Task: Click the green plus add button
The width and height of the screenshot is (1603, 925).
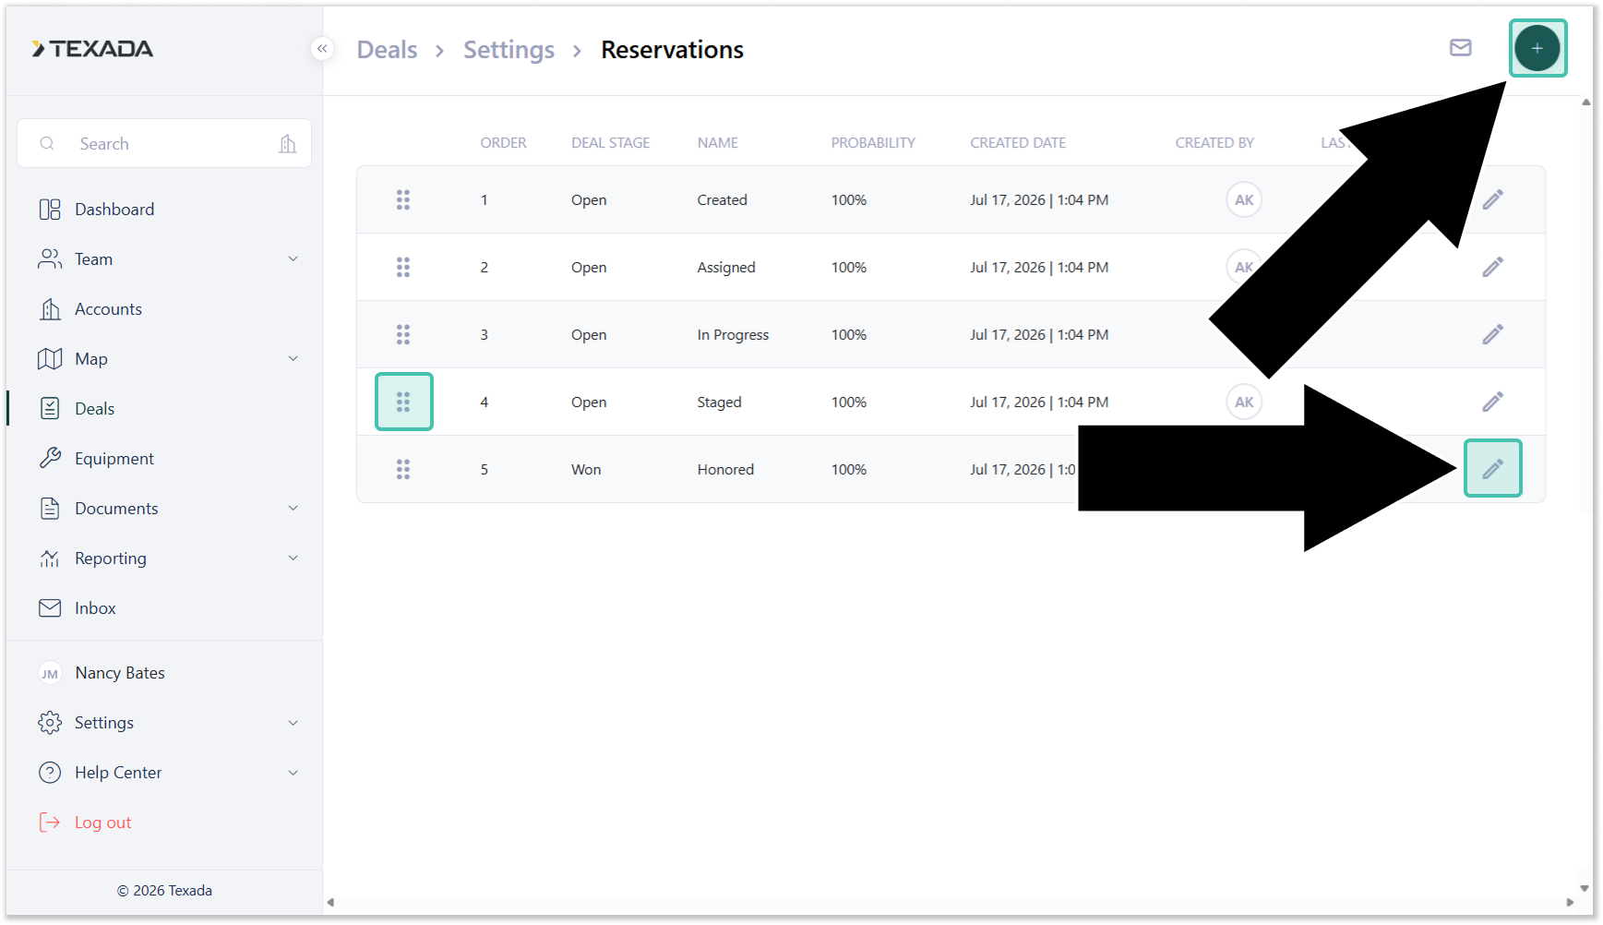Action: coord(1537,48)
